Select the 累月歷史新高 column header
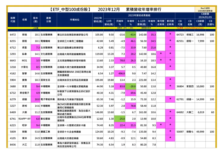 click(170, 23)
